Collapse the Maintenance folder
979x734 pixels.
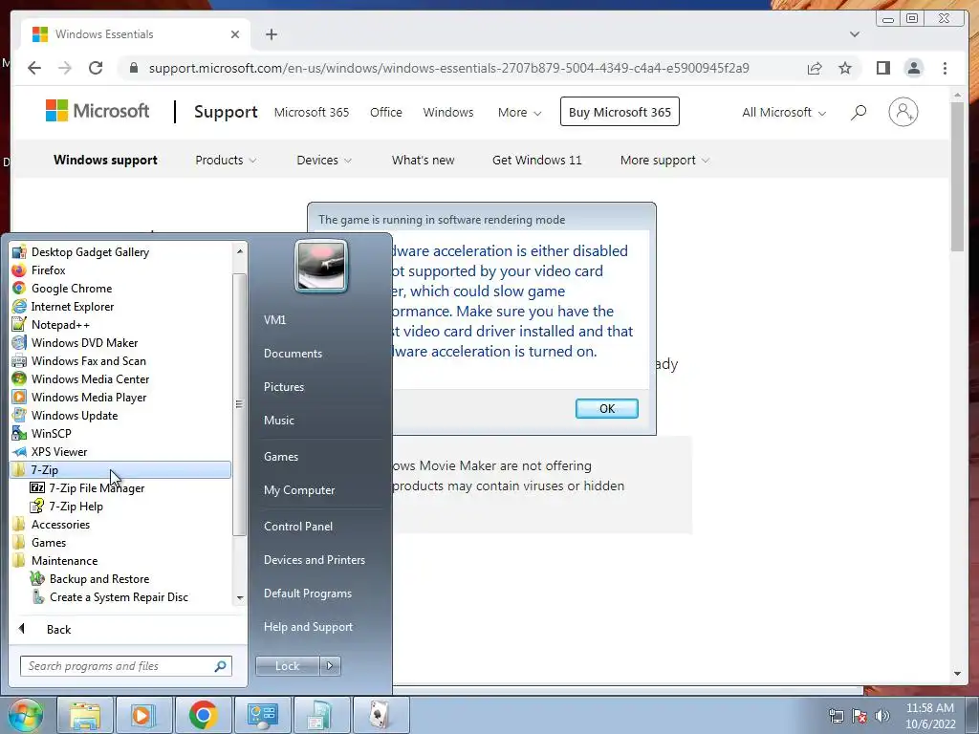[64, 560]
